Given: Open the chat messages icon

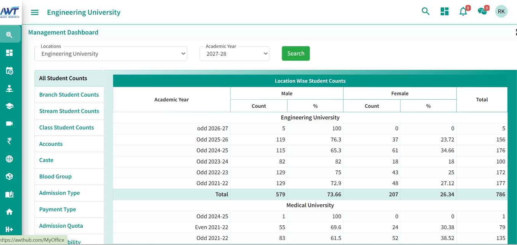Looking at the screenshot, I should pos(482,11).
